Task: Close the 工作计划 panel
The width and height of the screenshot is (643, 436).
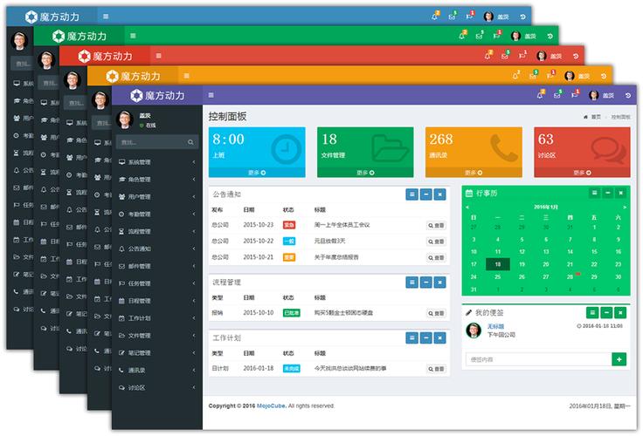Action: coord(440,337)
